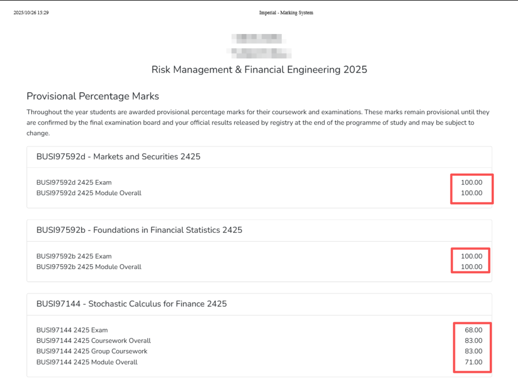Screen dimensions: 518x381
Task: Click the 100.00 mark for BUSI97592d Exam
Action: click(471, 183)
